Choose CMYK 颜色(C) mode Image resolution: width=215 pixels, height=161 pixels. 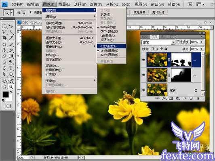pyautogui.click(x=111, y=31)
